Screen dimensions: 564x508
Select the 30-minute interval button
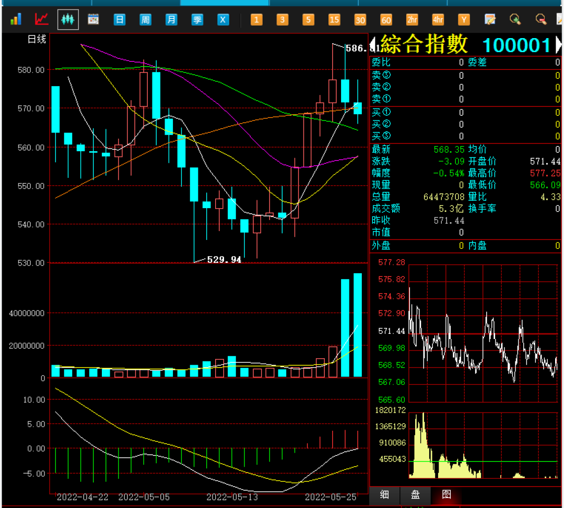click(x=360, y=19)
